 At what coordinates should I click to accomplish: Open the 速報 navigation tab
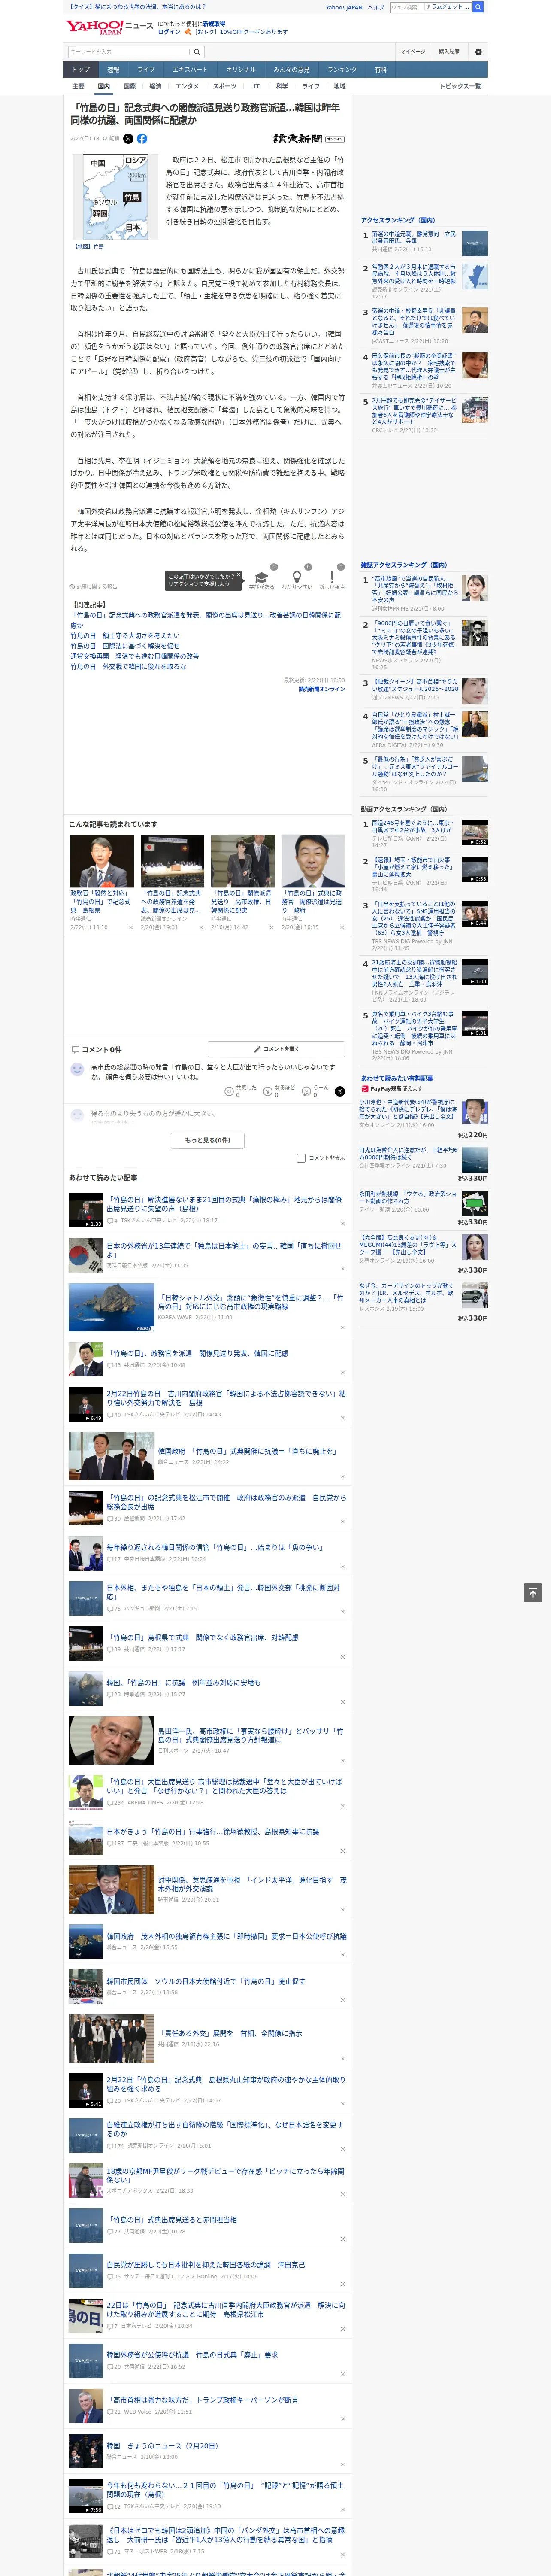pyautogui.click(x=113, y=70)
